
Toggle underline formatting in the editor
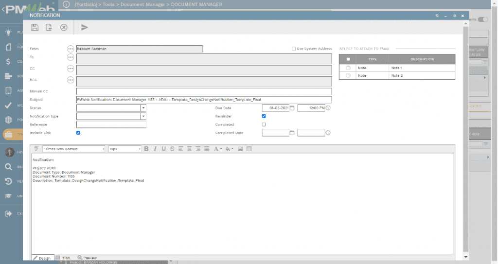point(163,149)
